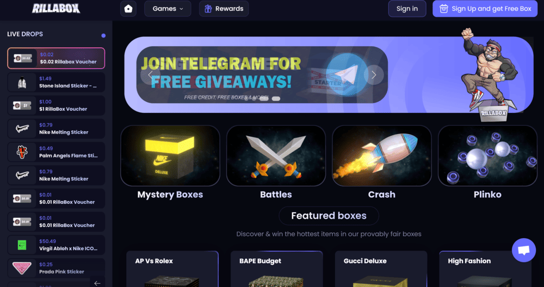Launch the Crash rocket game tile

[382, 156]
